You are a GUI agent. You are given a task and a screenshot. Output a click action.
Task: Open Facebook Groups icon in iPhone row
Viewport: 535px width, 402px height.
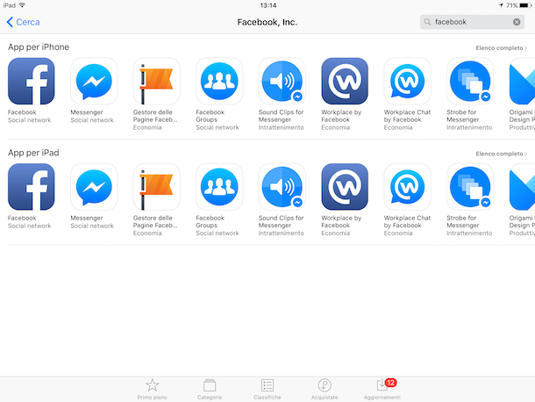(x=219, y=81)
